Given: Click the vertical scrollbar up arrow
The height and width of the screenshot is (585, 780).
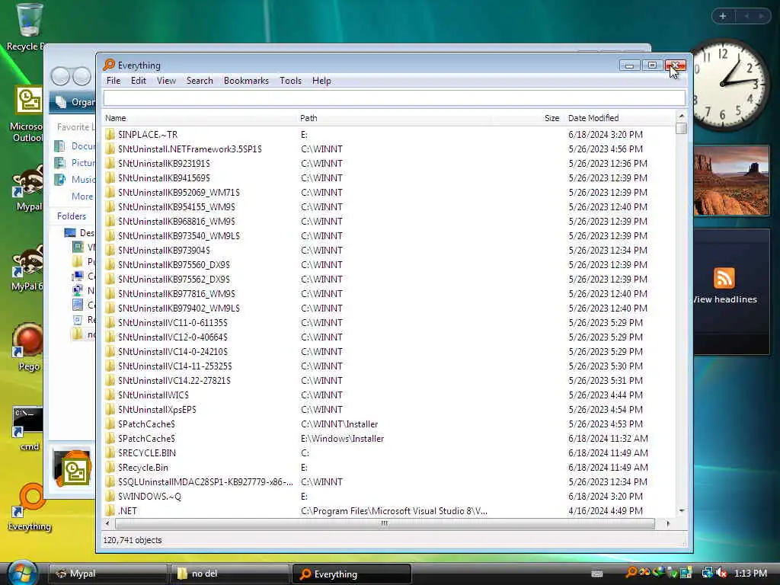Looking at the screenshot, I should coord(682,116).
